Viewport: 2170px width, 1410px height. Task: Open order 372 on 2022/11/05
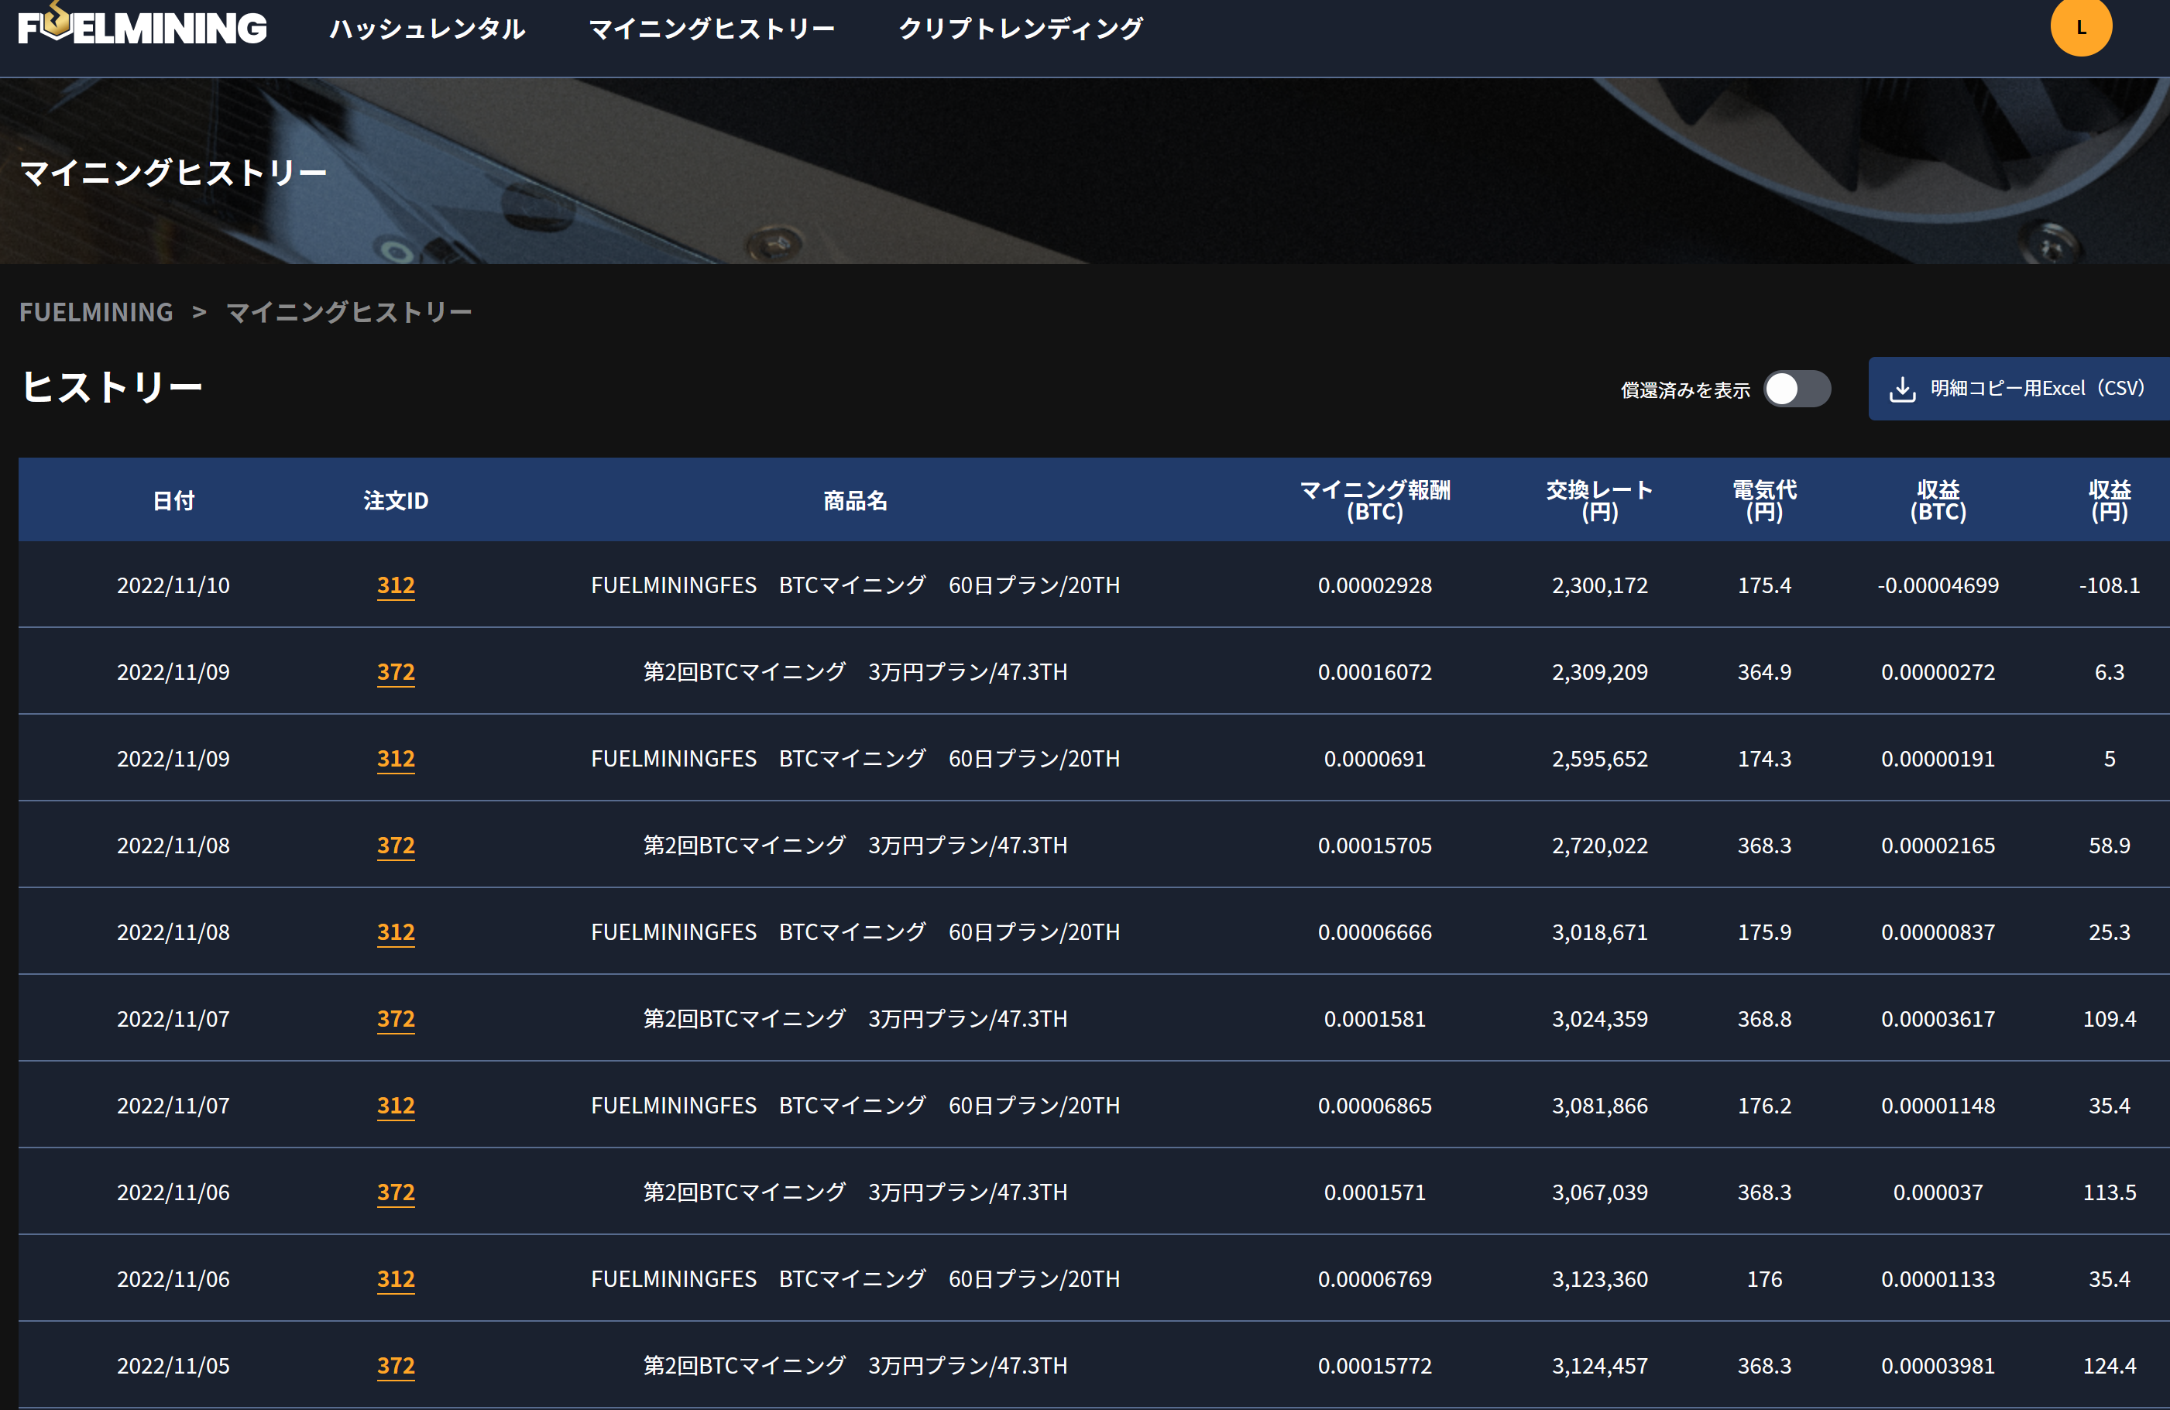coord(396,1365)
